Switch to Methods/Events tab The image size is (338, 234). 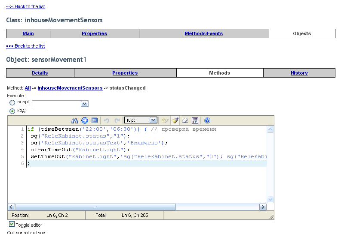[204, 33]
